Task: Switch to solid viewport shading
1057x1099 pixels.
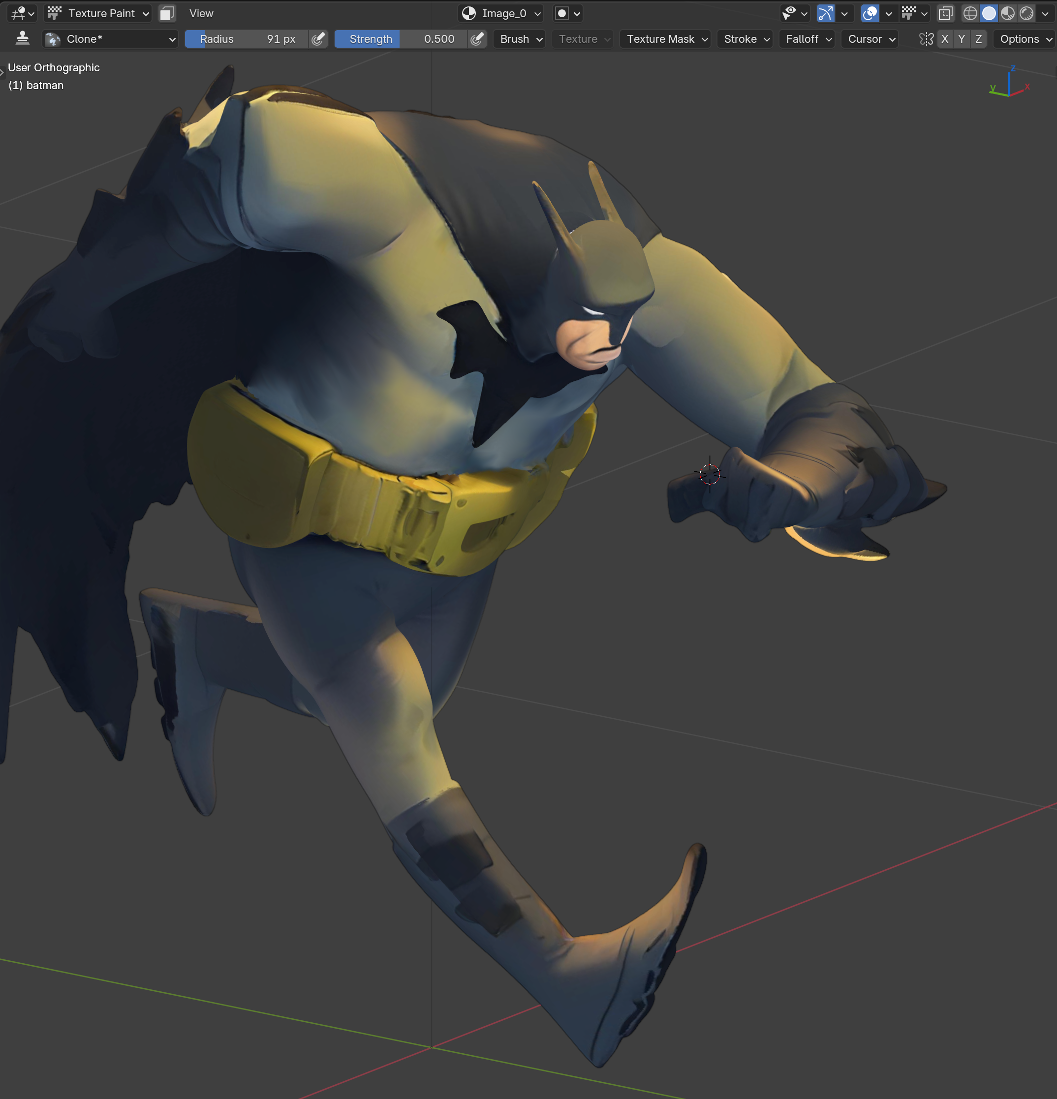Action: pos(989,13)
